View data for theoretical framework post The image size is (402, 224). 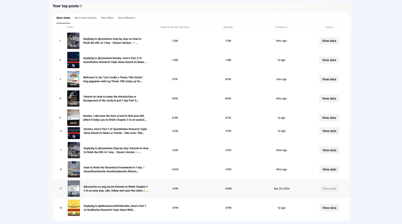(x=329, y=169)
